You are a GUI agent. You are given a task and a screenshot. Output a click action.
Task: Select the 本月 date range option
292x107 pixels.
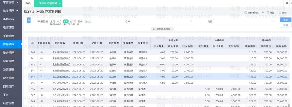pos(59,21)
